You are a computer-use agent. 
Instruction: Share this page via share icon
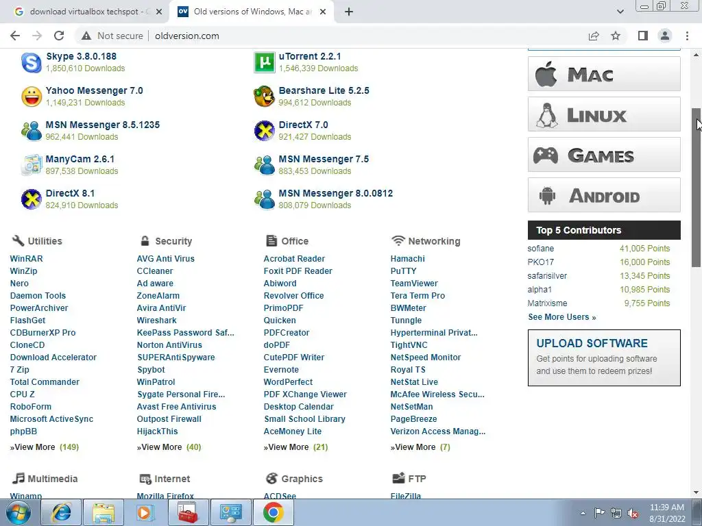pyautogui.click(x=594, y=36)
